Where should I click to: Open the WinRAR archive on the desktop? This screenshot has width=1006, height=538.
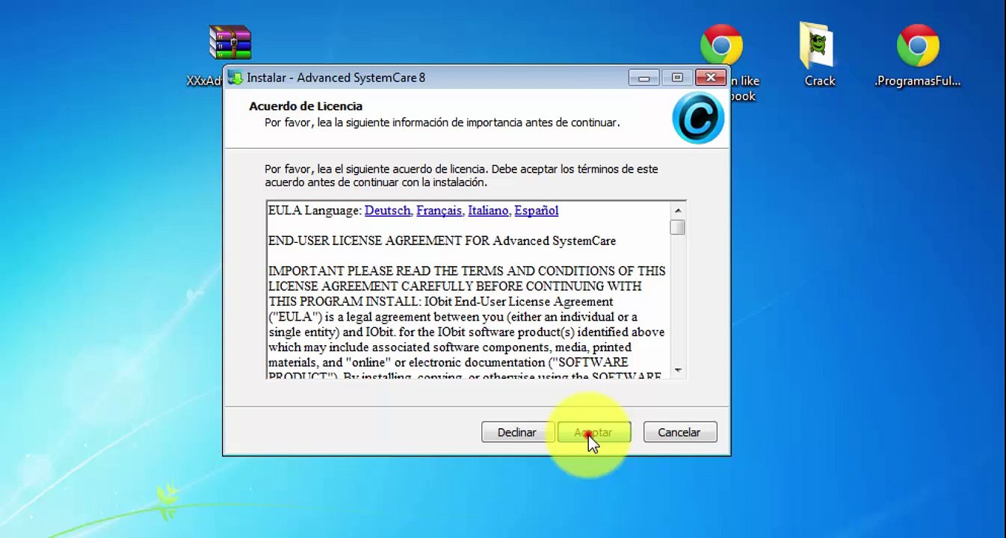[230, 43]
